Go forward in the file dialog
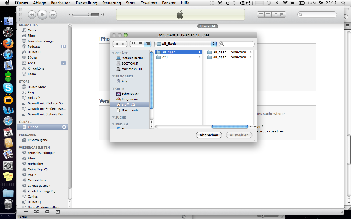The image size is (351, 219). point(124,44)
